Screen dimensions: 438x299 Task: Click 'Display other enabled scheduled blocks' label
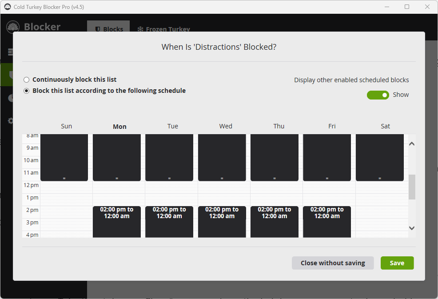[x=351, y=80]
